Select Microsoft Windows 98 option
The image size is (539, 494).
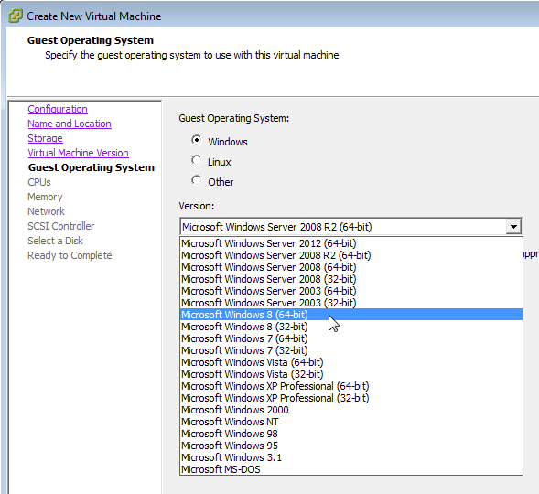(351, 434)
